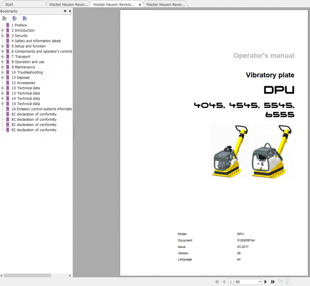Screen dimensions: 310x286
Task: Collapse the Bookmarks panel with the left arrow
Action: tap(70, 11)
